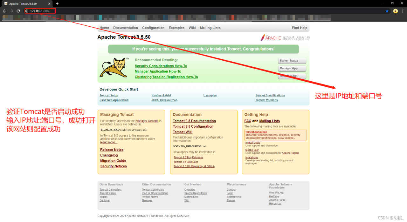407x222 pixels.
Task: Open the Overview link under Get Involved
Action: (x=190, y=190)
